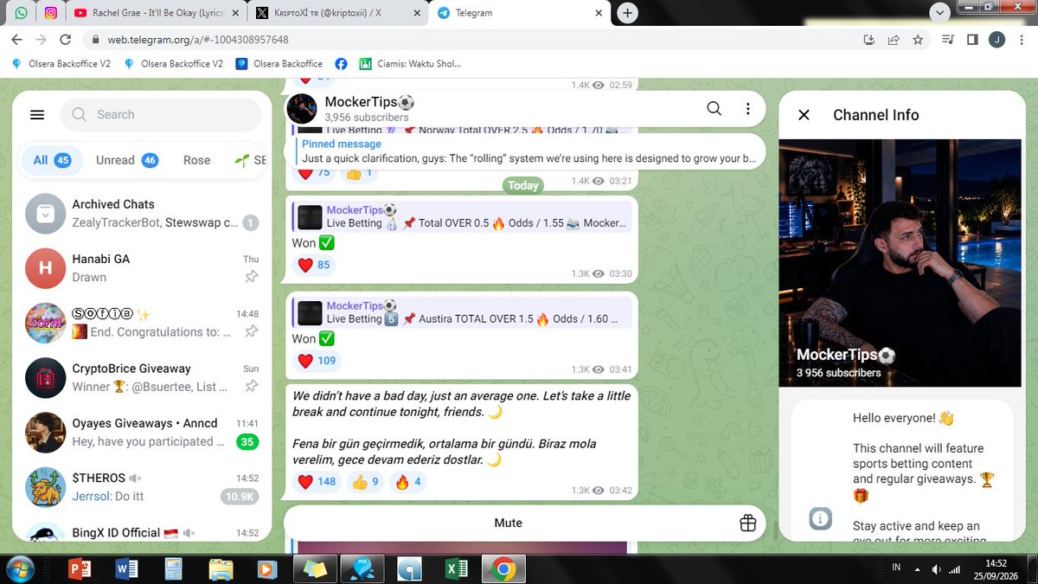Image resolution: width=1038 pixels, height=584 pixels.
Task: Click the info icon in Channel Info
Action: pos(820,518)
